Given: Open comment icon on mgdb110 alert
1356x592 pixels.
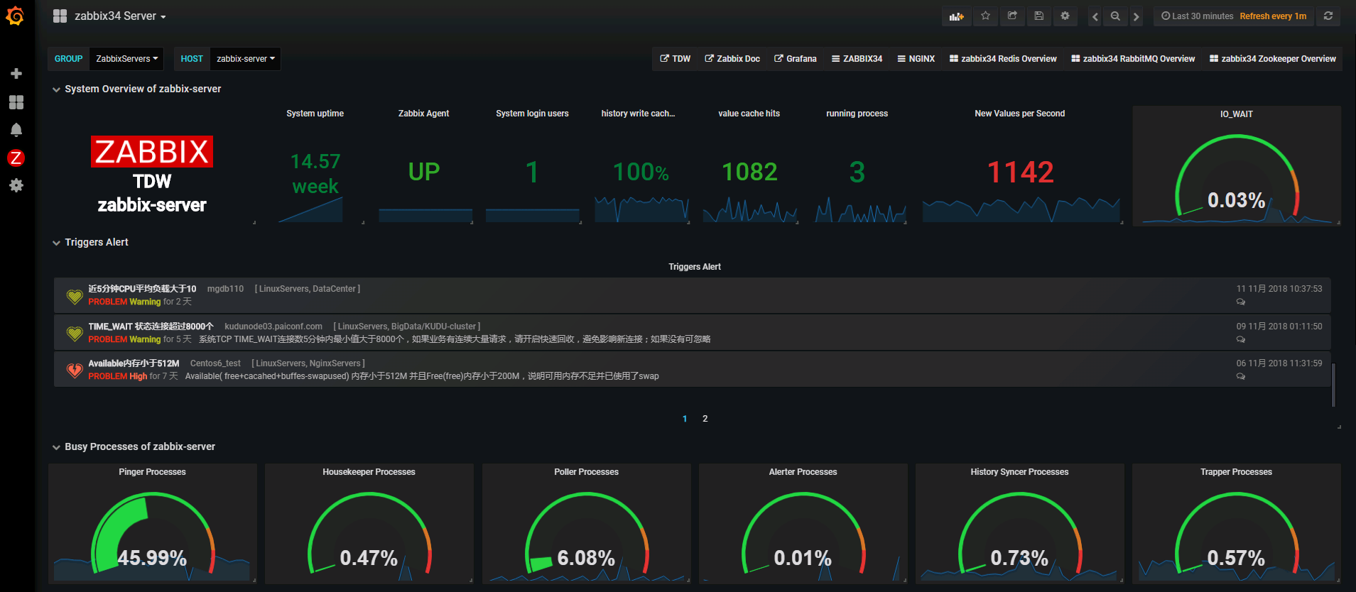Looking at the screenshot, I should coord(1241,302).
